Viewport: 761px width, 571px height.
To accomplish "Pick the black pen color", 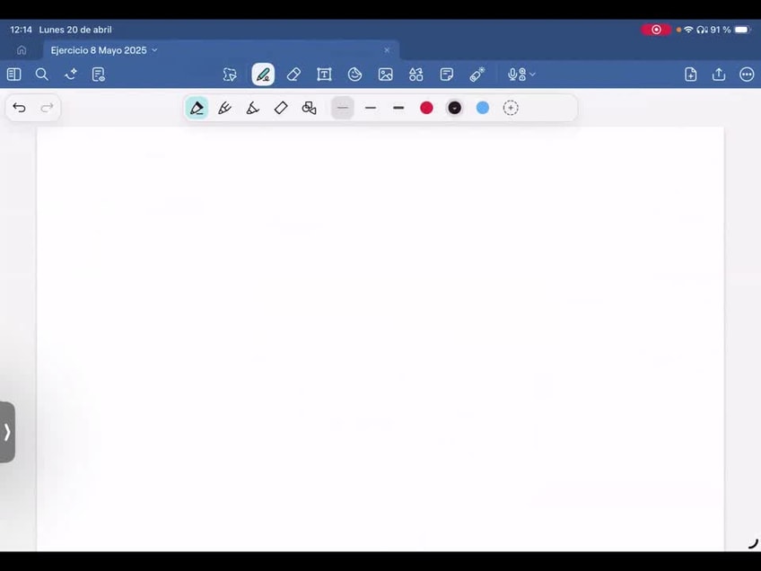I will tap(455, 108).
